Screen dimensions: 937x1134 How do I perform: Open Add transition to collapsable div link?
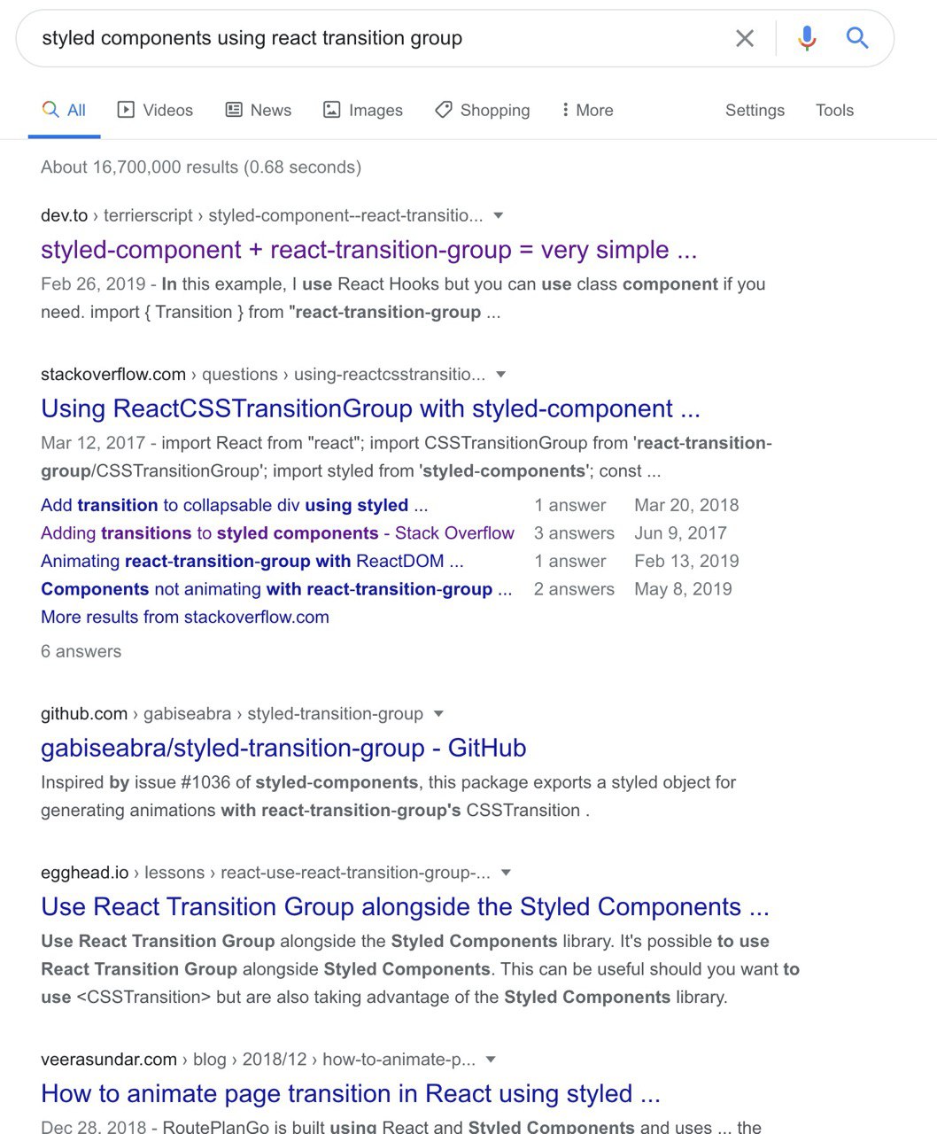click(x=234, y=505)
